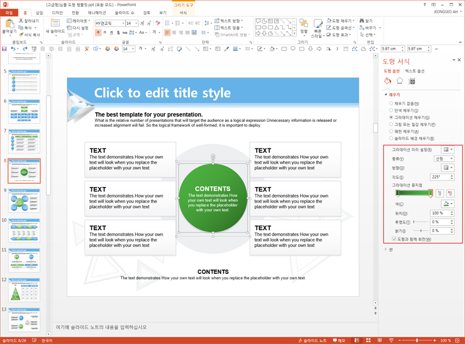
Task: Switch to Text Options (텍스트 옵션) in pane
Action: (x=414, y=71)
